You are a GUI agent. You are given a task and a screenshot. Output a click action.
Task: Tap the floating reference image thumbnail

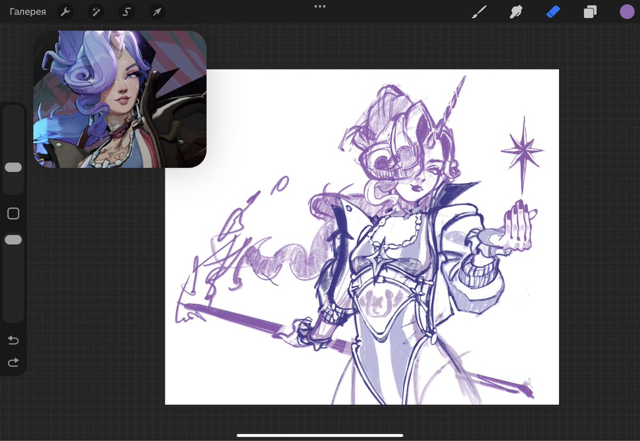pos(120,99)
